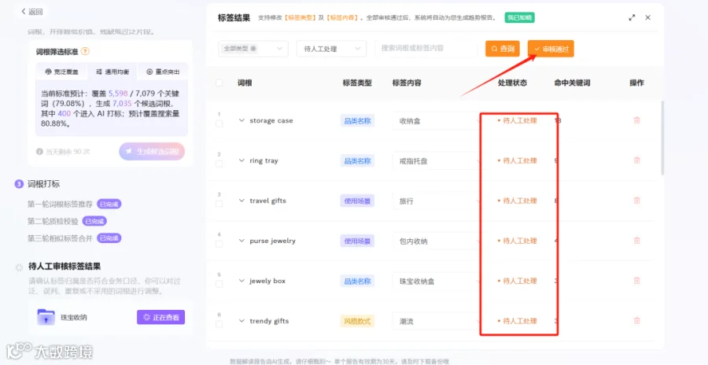Image resolution: width=708 pixels, height=365 pixels.
Task: Click the info icon beside 当天剩余 90 次
Action: 39,152
